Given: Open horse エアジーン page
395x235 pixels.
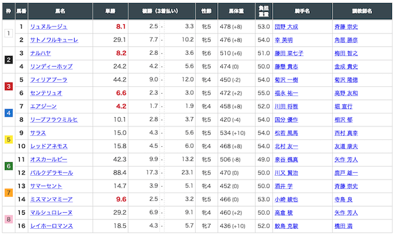Looking at the screenshot, I should [x=43, y=107].
